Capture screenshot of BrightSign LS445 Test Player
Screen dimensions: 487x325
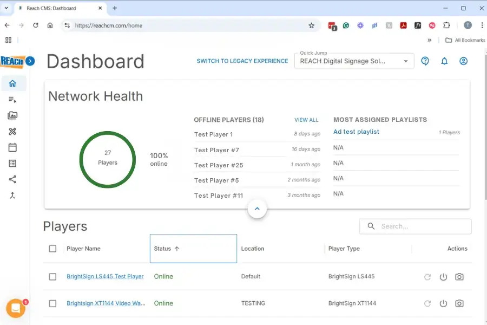(x=460, y=277)
